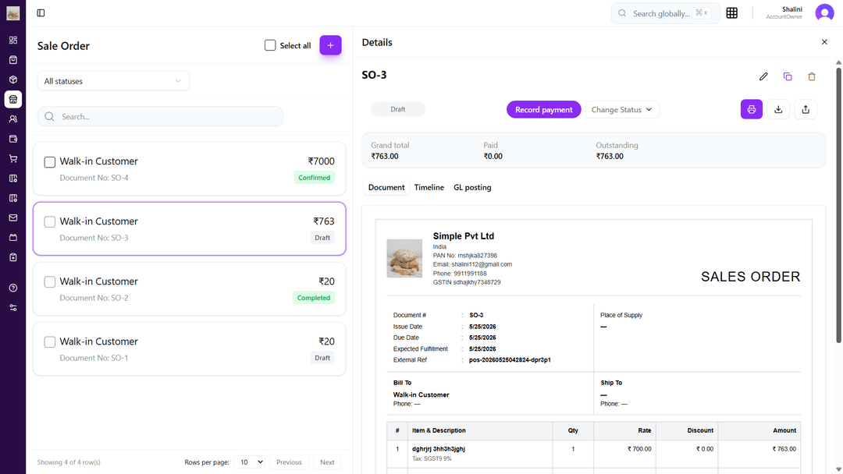The height and width of the screenshot is (474, 843).
Task: Close the Details panel
Action: pos(824,42)
